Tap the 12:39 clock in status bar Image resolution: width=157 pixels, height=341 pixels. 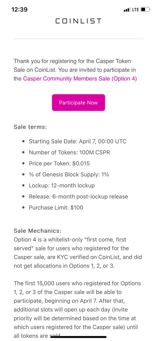(20, 10)
